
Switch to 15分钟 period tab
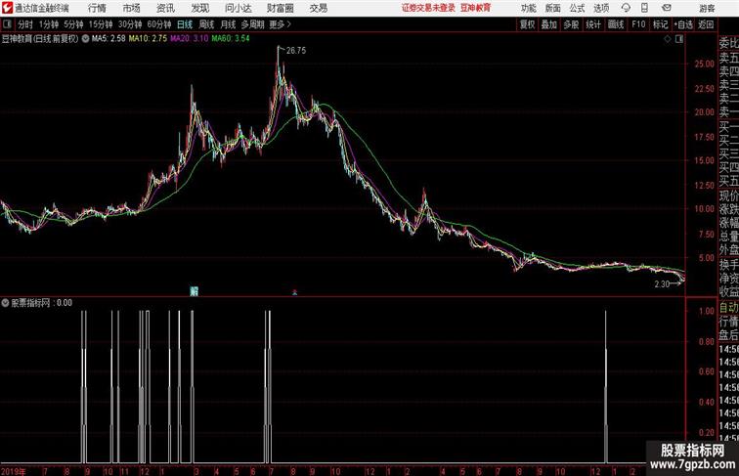pos(101,24)
